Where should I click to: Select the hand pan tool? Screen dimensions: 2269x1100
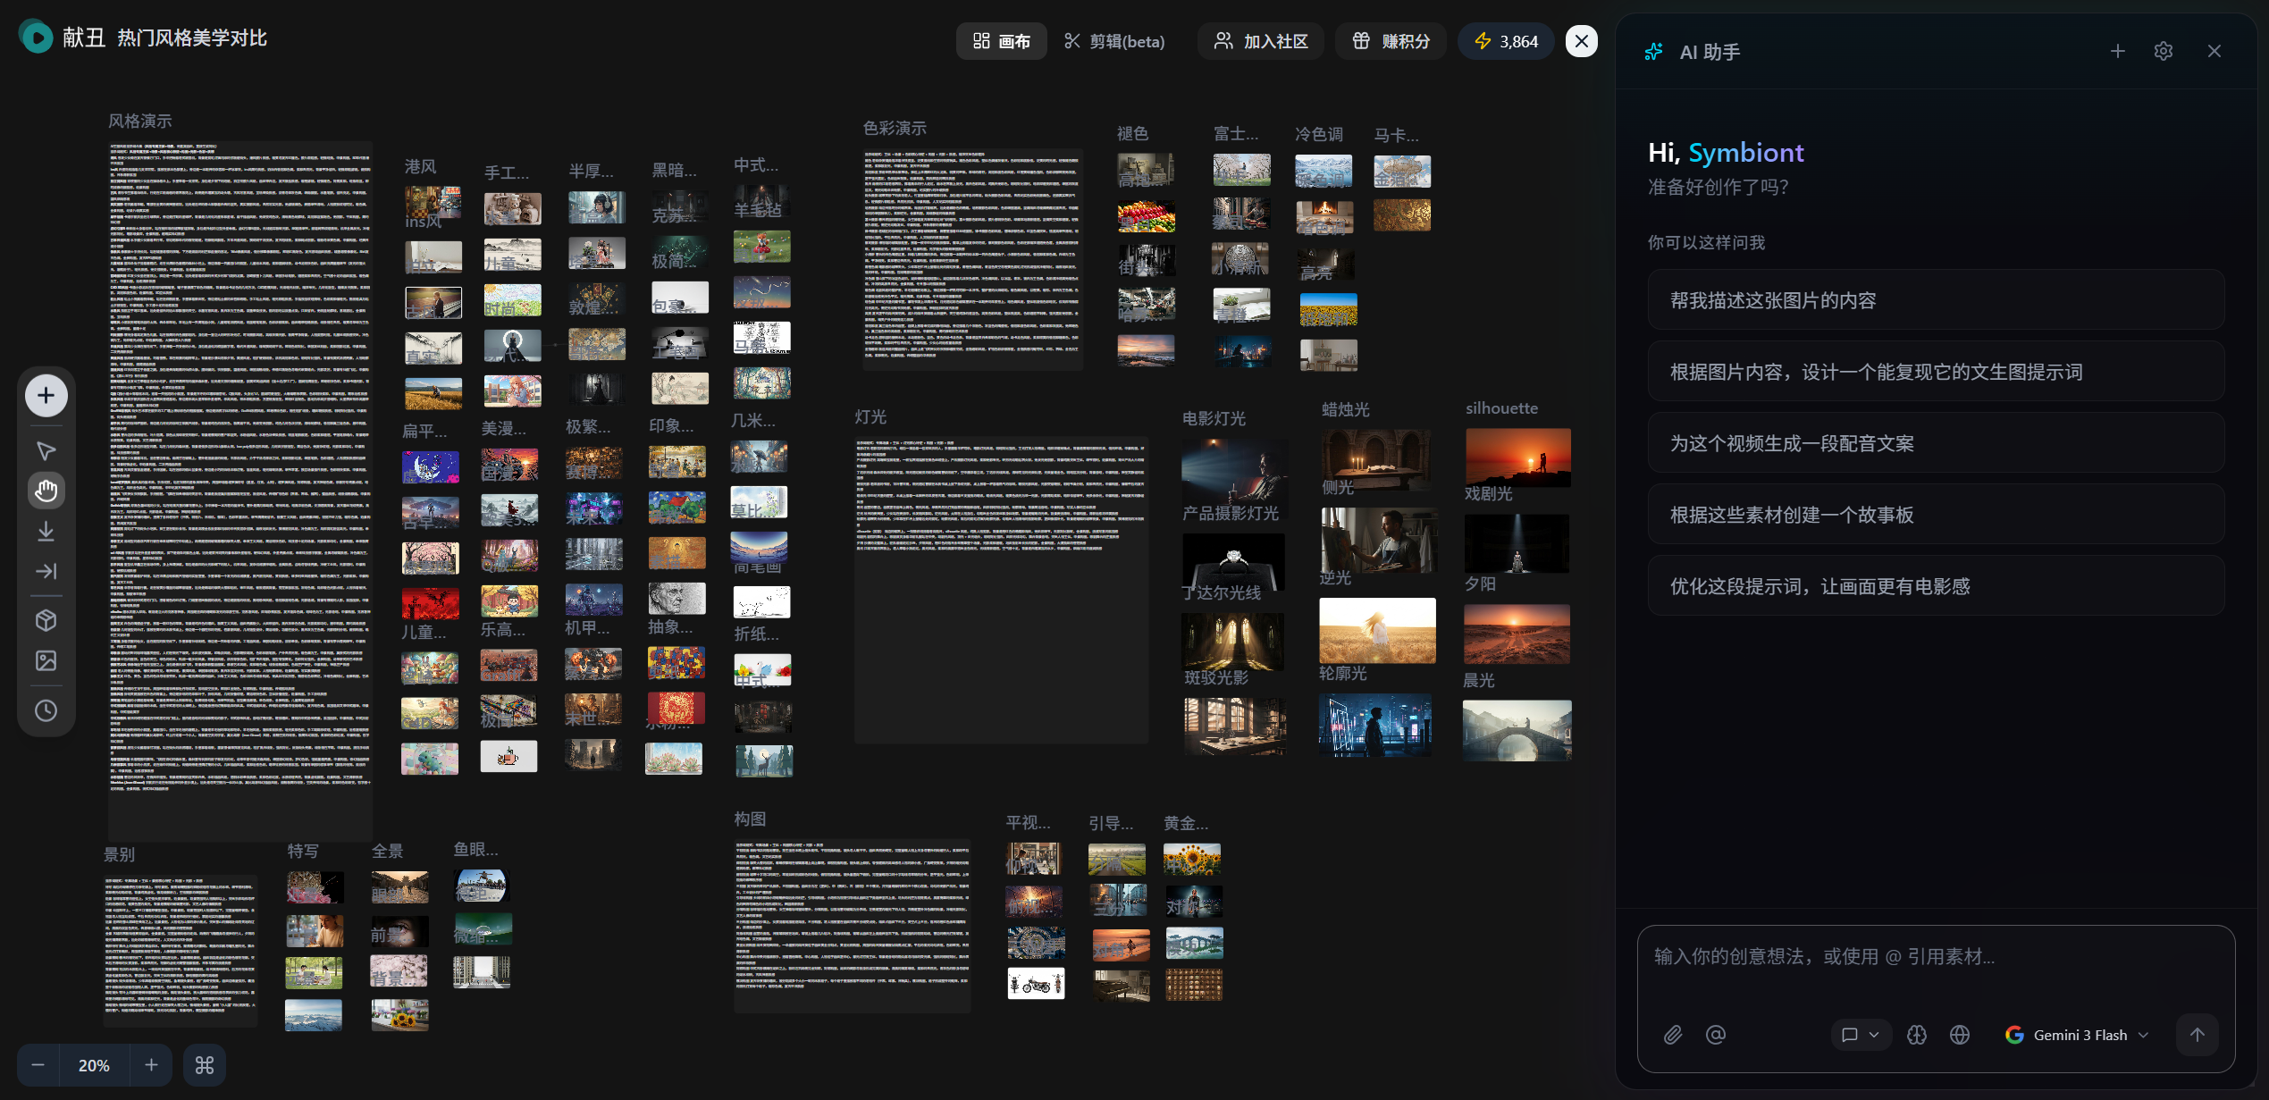click(x=46, y=491)
